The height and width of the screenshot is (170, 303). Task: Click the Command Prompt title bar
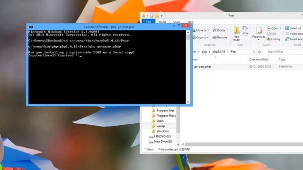click(109, 27)
